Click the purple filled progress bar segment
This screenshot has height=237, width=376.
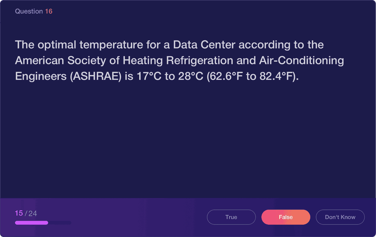(x=31, y=223)
